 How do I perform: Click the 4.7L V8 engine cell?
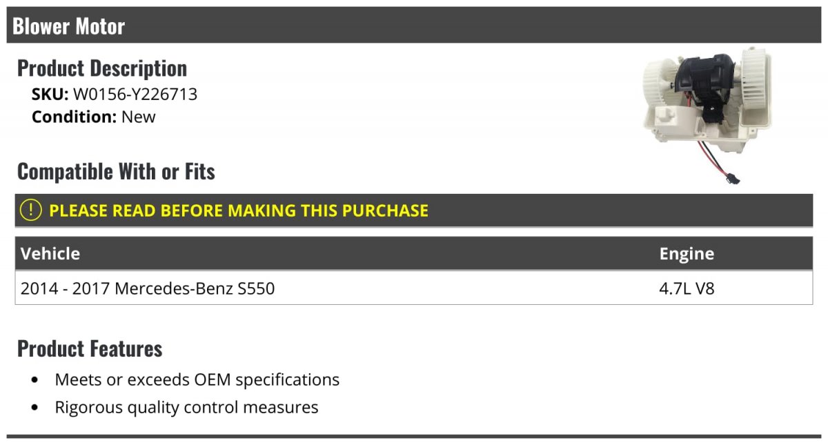click(687, 288)
